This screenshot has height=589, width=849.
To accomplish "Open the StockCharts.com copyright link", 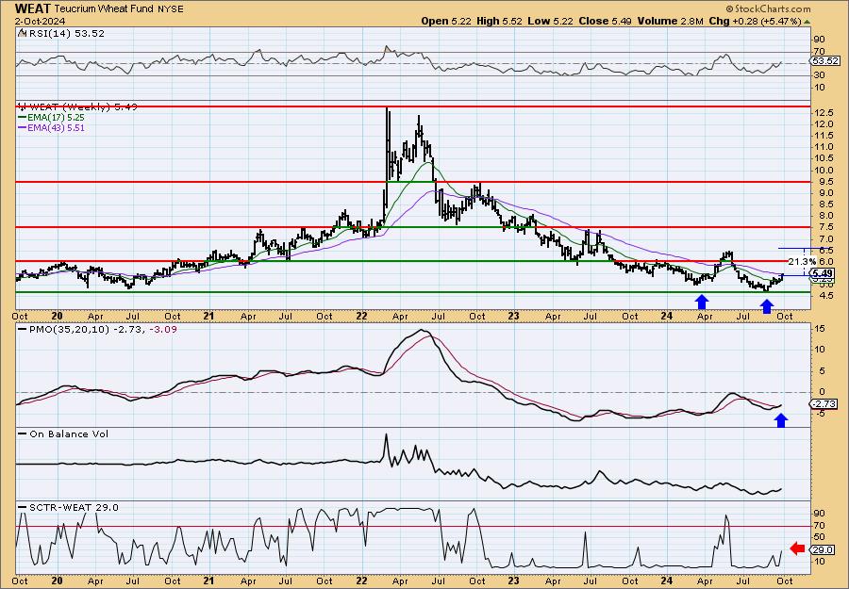I will 768,8.
